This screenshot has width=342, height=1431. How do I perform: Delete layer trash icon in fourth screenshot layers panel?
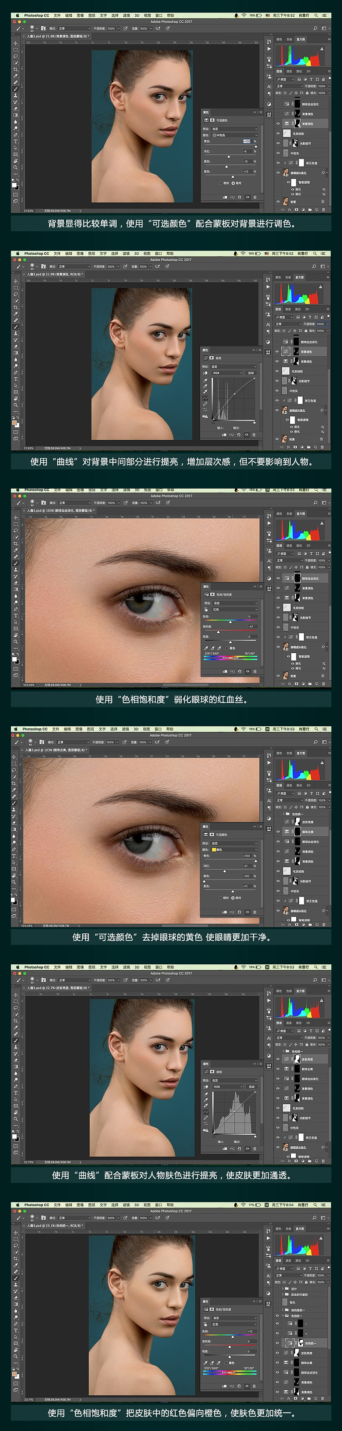coord(324,925)
